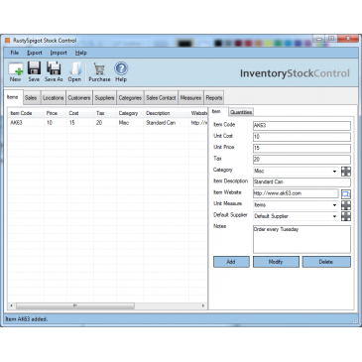Click the Item Code input field

pos(302,126)
